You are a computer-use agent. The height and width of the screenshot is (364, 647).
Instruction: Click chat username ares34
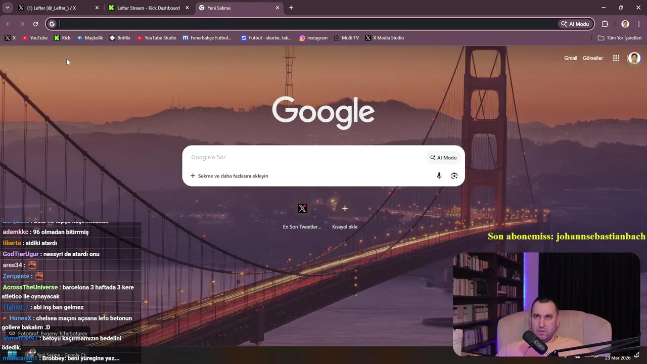[13, 265]
